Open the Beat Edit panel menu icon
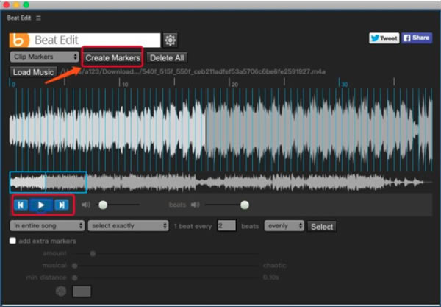Viewport: 441px width, 307px height. pyautogui.click(x=38, y=18)
